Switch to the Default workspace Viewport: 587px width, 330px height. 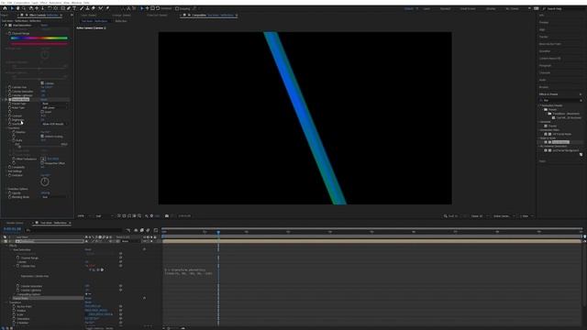coord(408,8)
